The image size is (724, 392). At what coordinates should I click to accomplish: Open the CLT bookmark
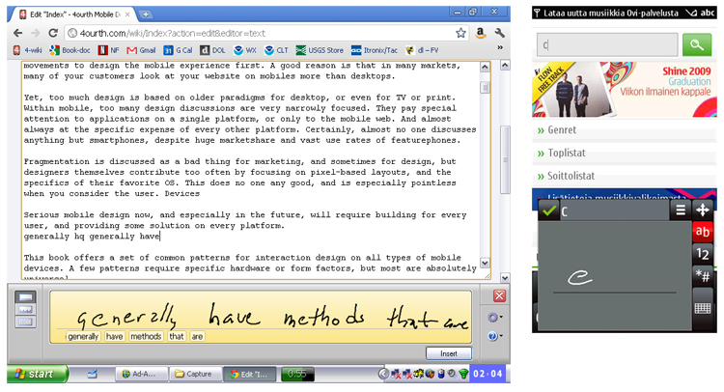[277, 50]
